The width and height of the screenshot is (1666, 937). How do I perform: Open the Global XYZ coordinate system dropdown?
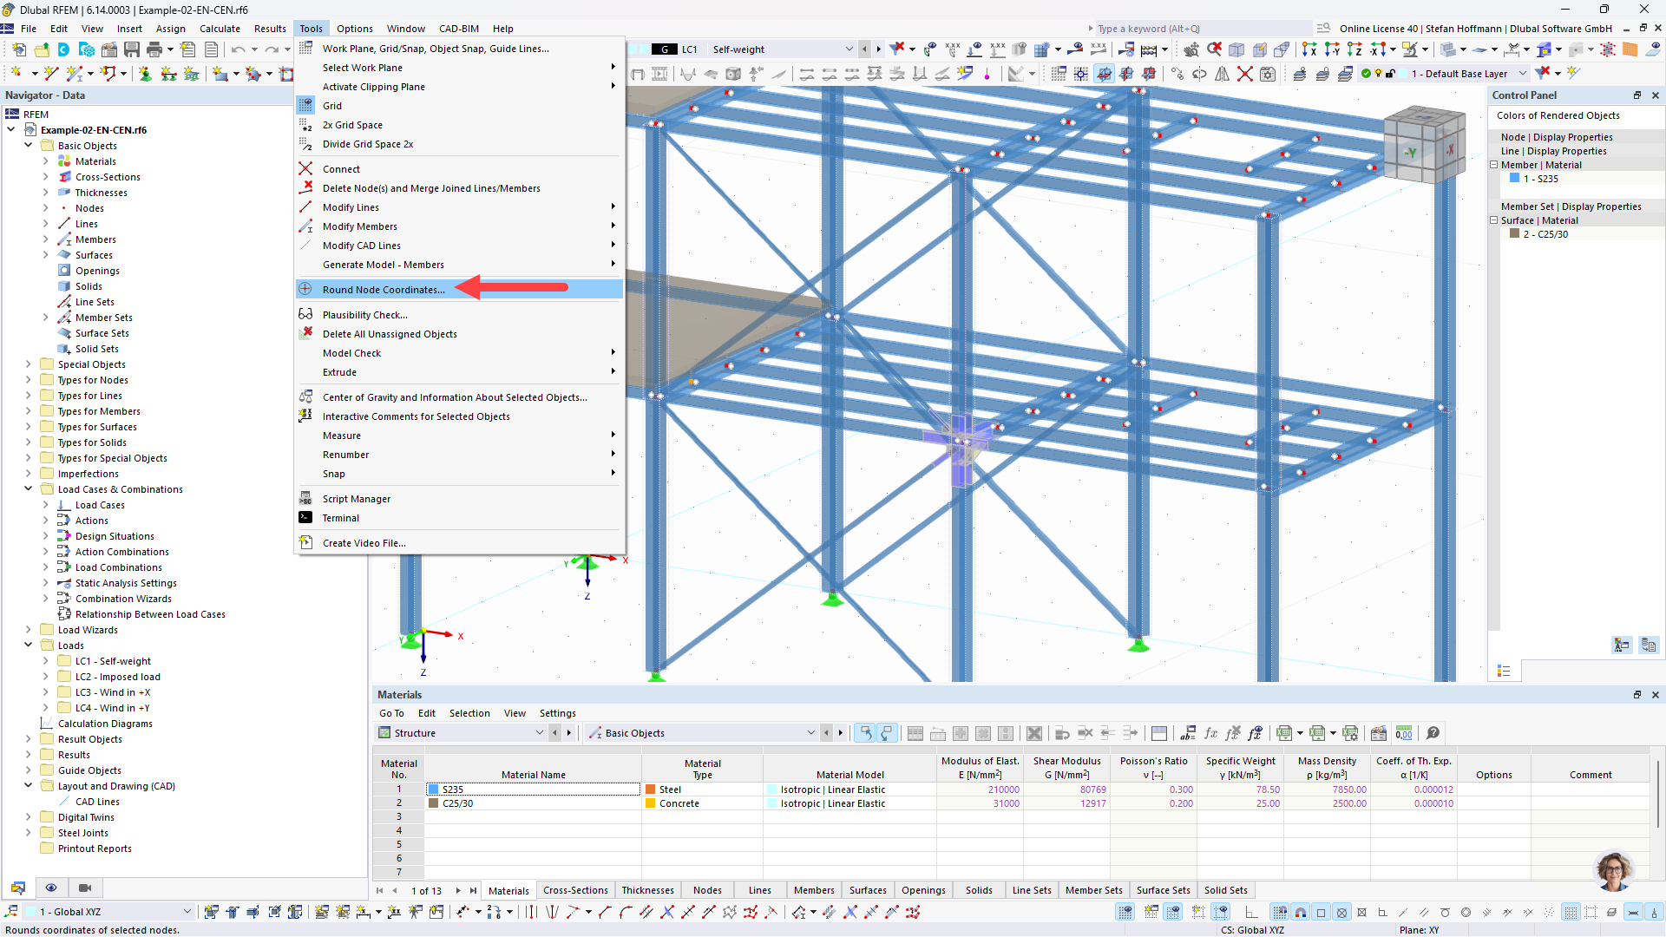[x=187, y=912]
